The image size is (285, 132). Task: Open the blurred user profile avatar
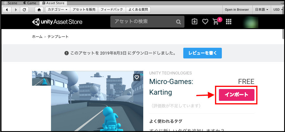coord(251,22)
